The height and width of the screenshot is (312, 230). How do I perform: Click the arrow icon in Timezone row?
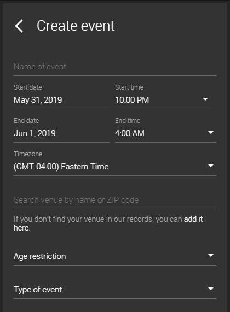211,166
